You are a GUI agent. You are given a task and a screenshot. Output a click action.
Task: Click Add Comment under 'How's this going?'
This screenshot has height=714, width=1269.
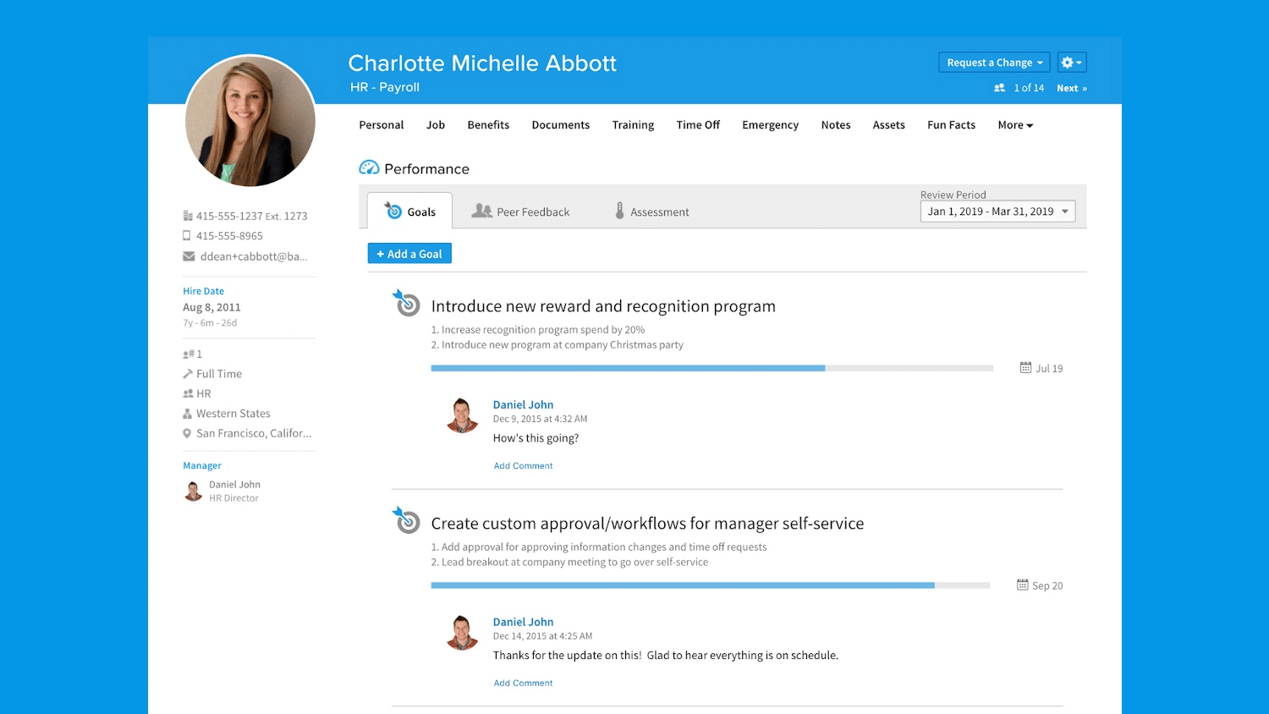point(523,466)
